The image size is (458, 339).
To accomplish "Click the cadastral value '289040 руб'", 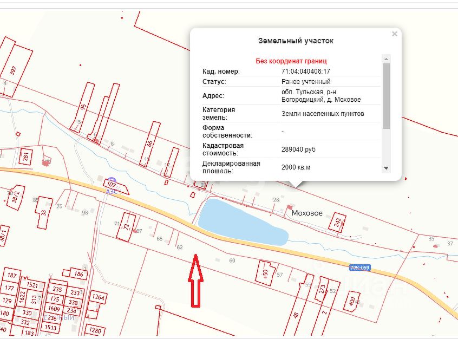I will (x=298, y=149).
